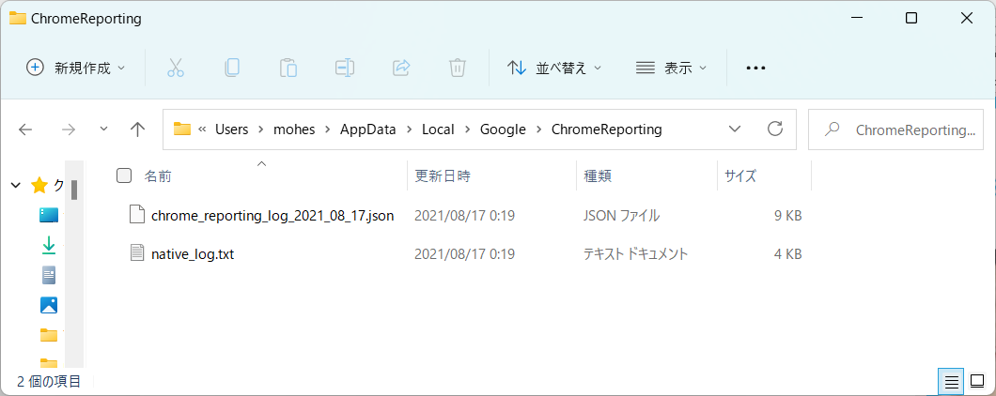Open Downloads in navigation pane
996x396 pixels.
[49, 245]
